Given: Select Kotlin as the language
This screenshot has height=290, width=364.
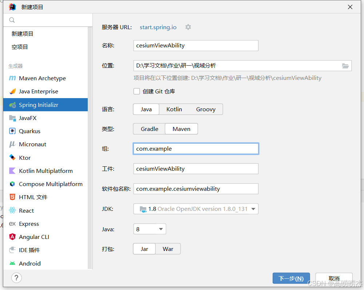Looking at the screenshot, I should [x=174, y=109].
